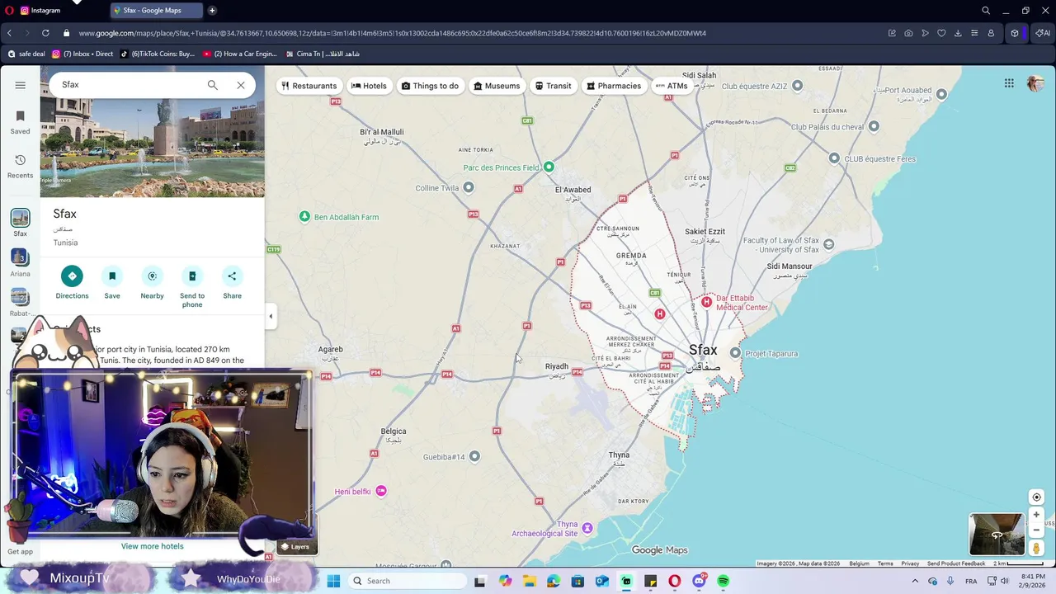Select the Things to do chip

[430, 86]
